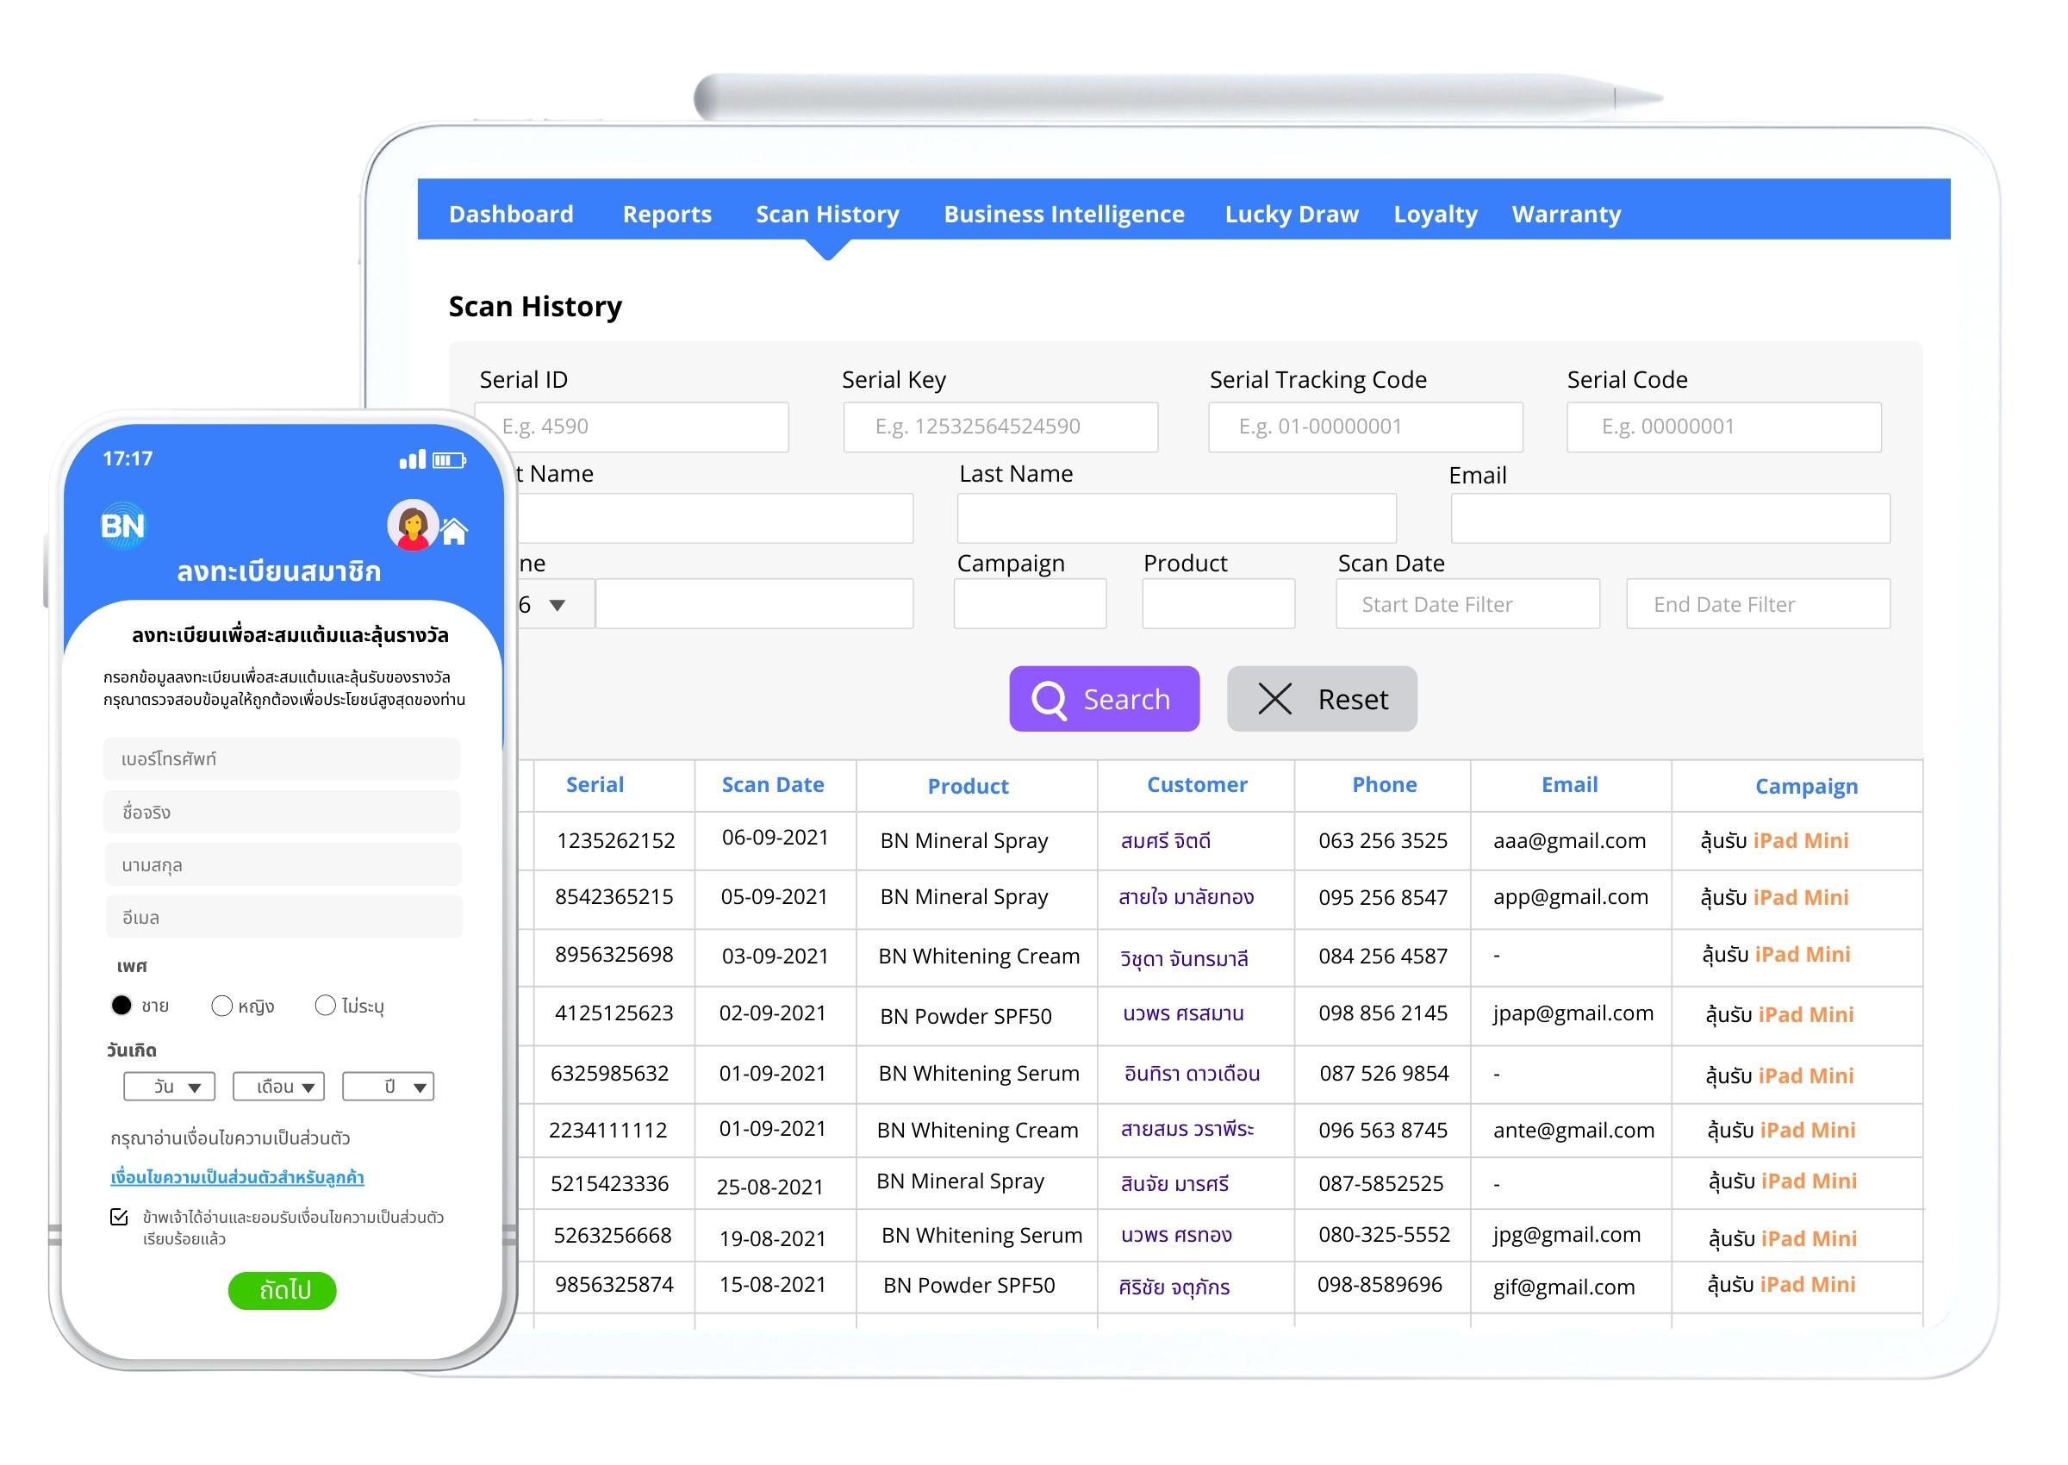Click the magnifier icon on Search button

(x=1049, y=700)
